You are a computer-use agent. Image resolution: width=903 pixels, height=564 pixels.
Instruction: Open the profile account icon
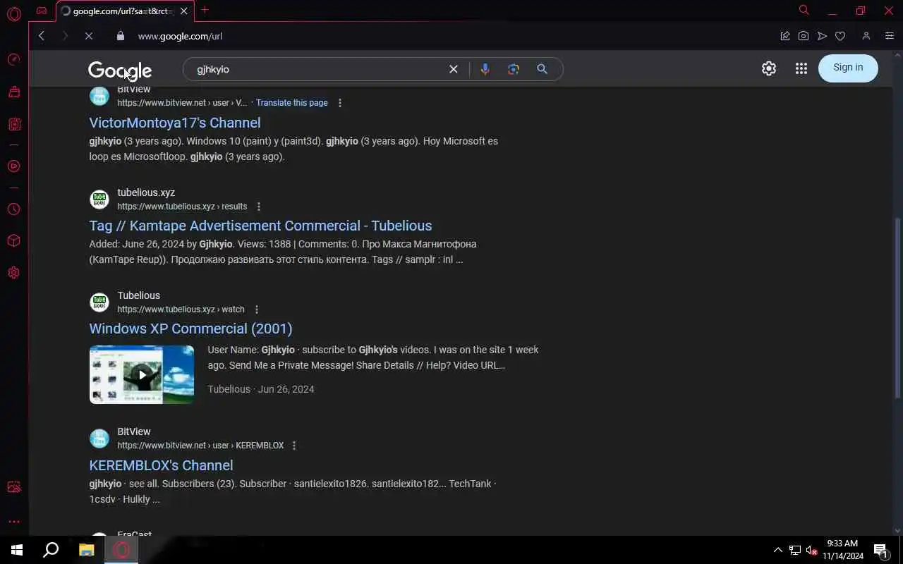pyautogui.click(x=866, y=36)
